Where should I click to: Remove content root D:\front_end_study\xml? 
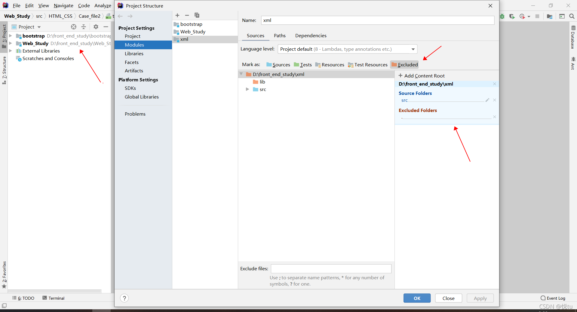pos(495,84)
